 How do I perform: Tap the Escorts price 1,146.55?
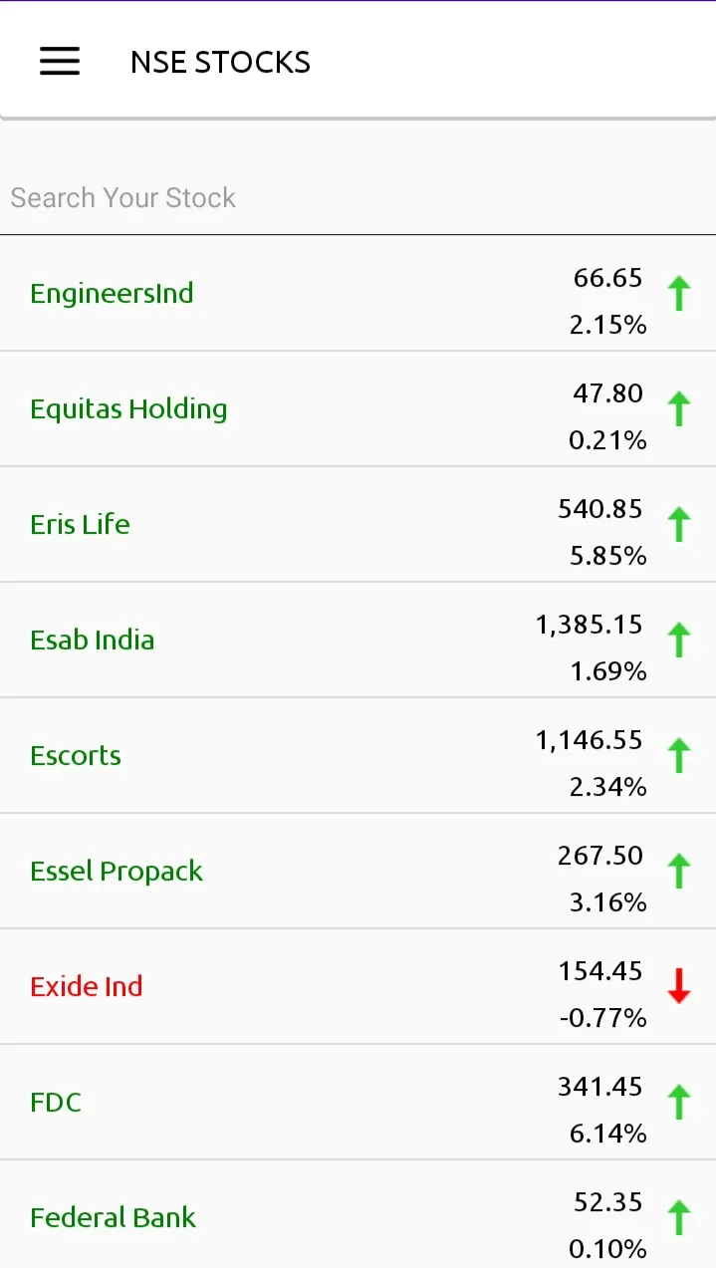(x=590, y=740)
